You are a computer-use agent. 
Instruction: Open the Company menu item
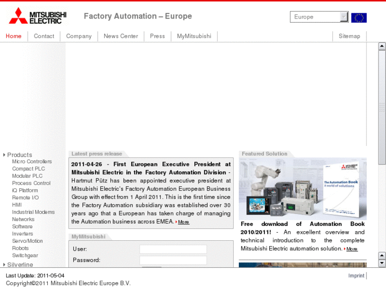coord(79,36)
